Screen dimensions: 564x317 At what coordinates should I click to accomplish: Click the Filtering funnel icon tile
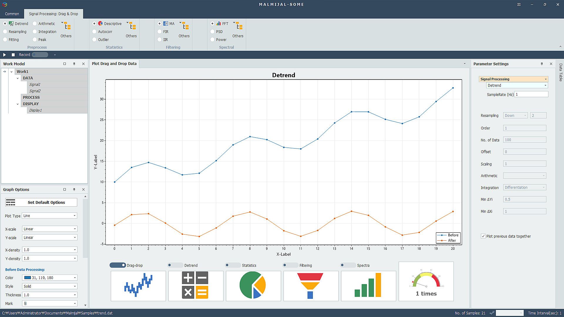(x=311, y=286)
